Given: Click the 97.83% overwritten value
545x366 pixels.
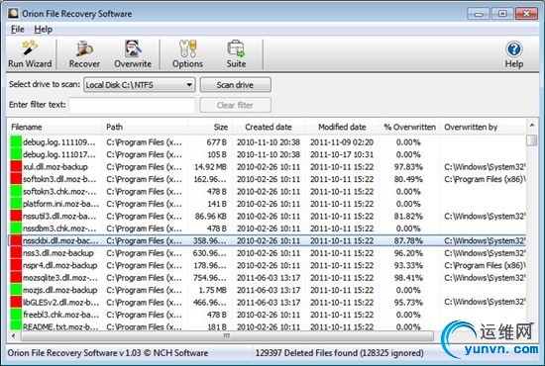Looking at the screenshot, I should (408, 167).
